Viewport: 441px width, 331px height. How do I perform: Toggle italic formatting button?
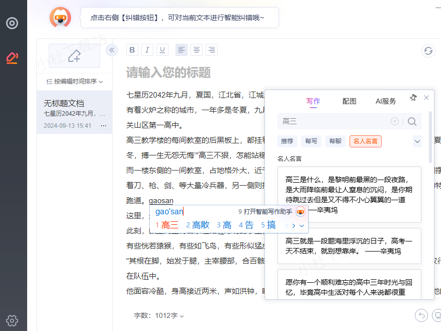pyautogui.click(x=147, y=50)
